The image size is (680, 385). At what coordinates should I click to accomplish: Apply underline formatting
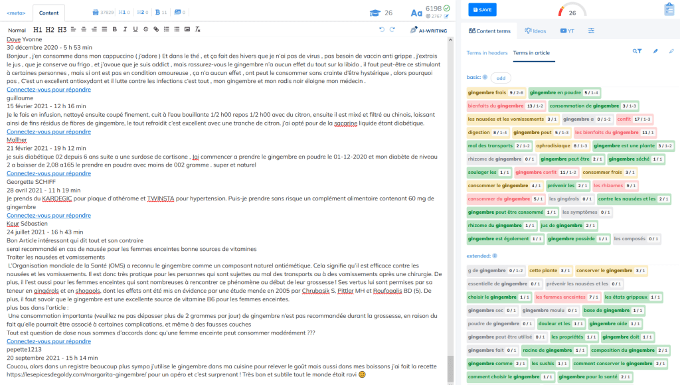135,30
